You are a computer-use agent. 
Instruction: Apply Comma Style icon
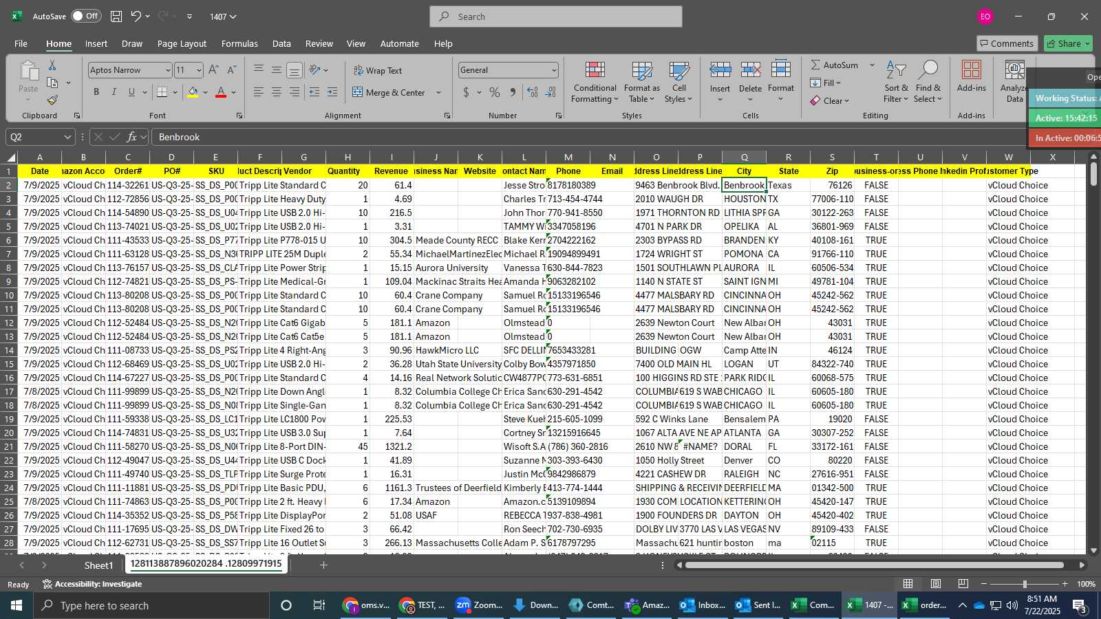pos(513,92)
